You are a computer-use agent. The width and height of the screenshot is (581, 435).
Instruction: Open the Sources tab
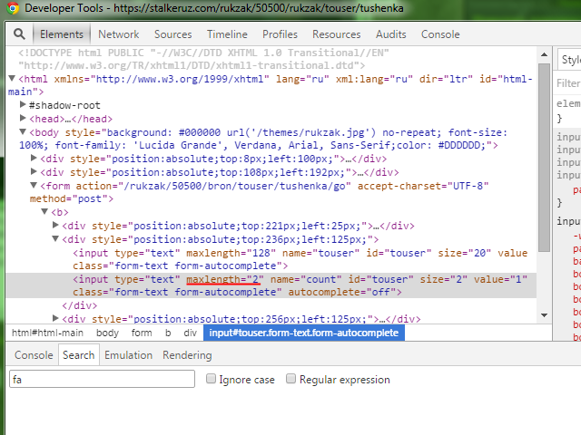[172, 34]
